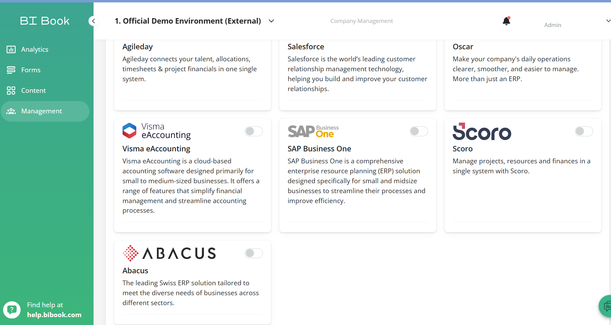The height and width of the screenshot is (325, 611).
Task: Open the help.bibook.com link
Action: 54,315
